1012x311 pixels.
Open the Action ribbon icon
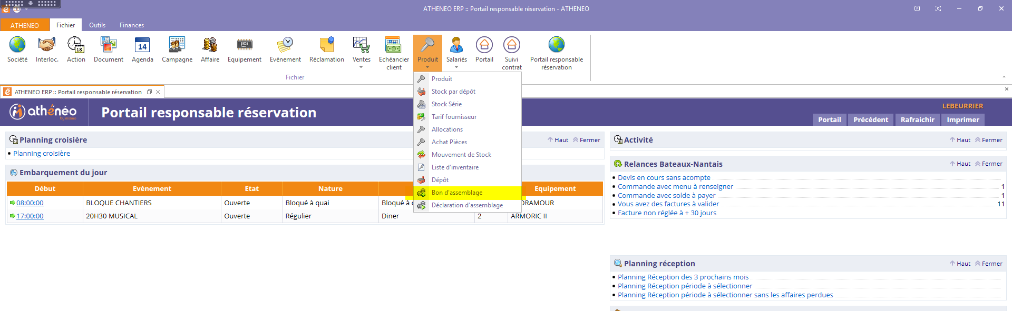[x=76, y=50]
